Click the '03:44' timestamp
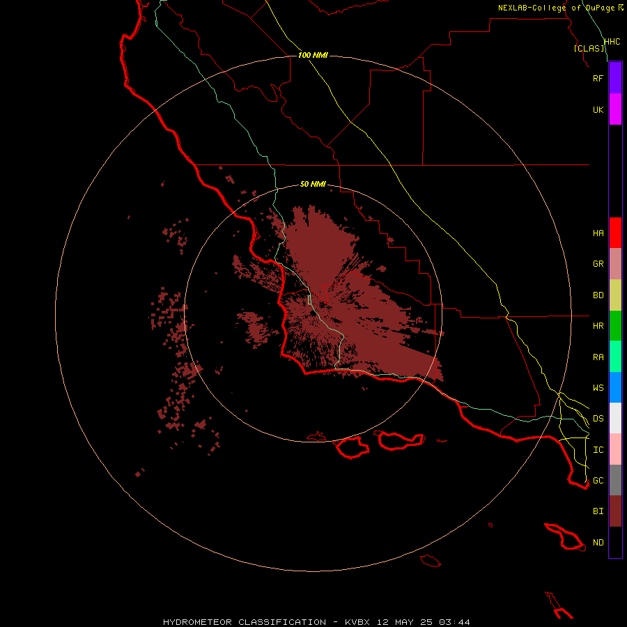This screenshot has width=627, height=627. pyautogui.click(x=454, y=622)
